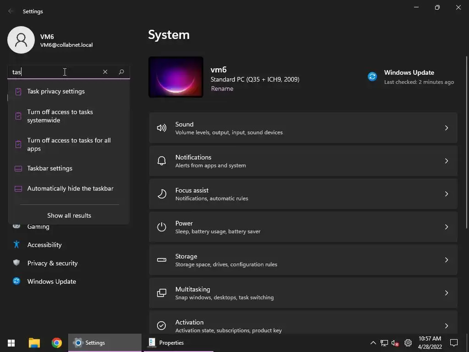Expand the Storage chevron arrow
Image resolution: width=469 pixels, height=352 pixels.
(x=446, y=260)
